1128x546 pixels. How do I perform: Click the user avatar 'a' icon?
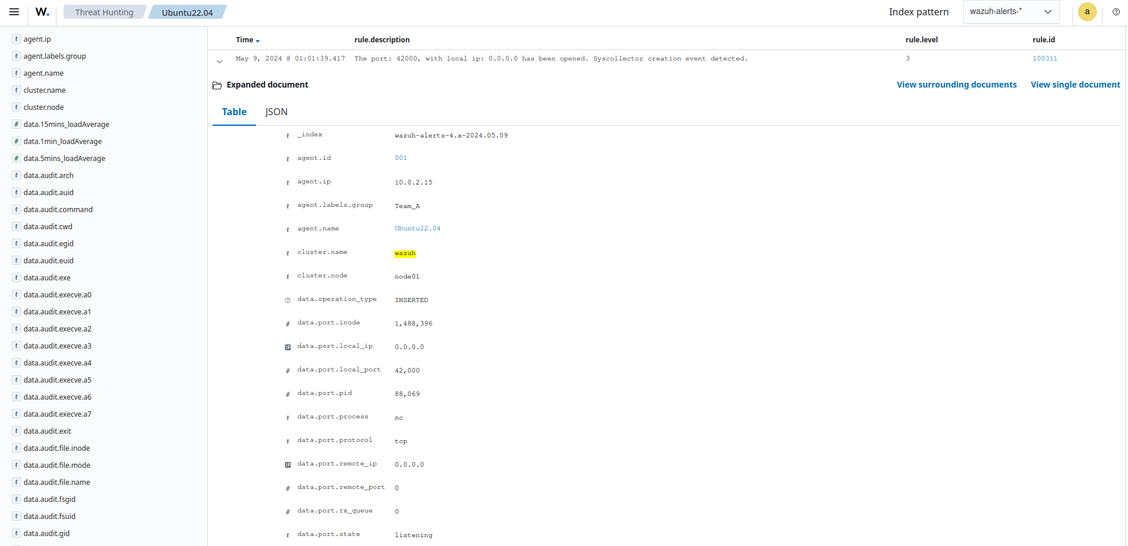click(1087, 12)
